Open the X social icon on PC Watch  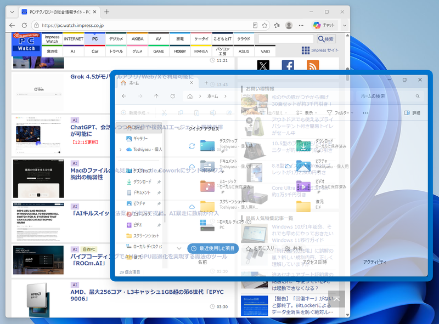pos(263,65)
